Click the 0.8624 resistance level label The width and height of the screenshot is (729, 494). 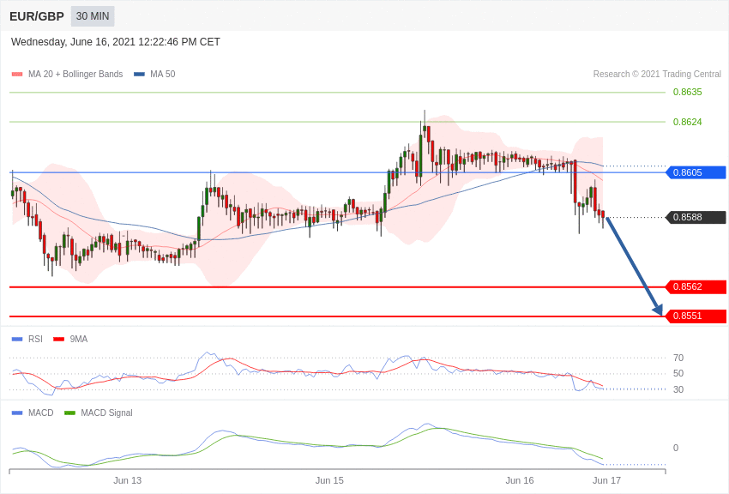tap(687, 122)
